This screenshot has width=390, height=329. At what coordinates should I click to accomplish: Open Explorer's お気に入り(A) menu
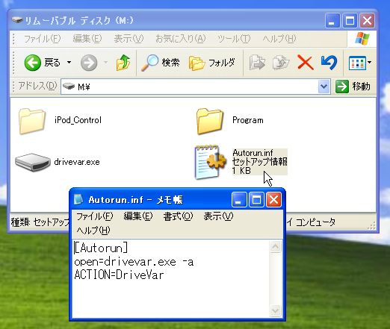[180, 39]
